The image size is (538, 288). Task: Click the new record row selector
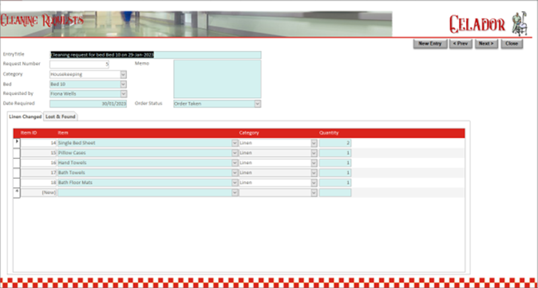(17, 193)
